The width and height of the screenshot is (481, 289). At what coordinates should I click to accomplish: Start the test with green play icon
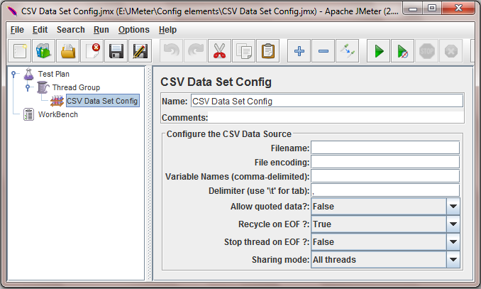click(379, 51)
